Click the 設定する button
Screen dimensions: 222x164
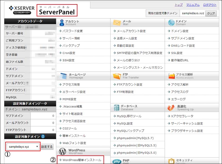[x=47, y=146]
